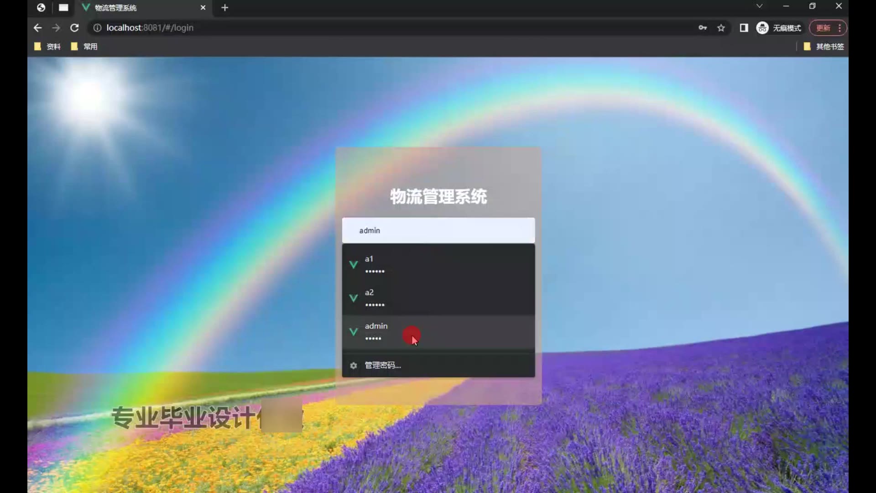Viewport: 876px width, 493px height.
Task: Expand the tab search chevron
Action: coord(759,6)
